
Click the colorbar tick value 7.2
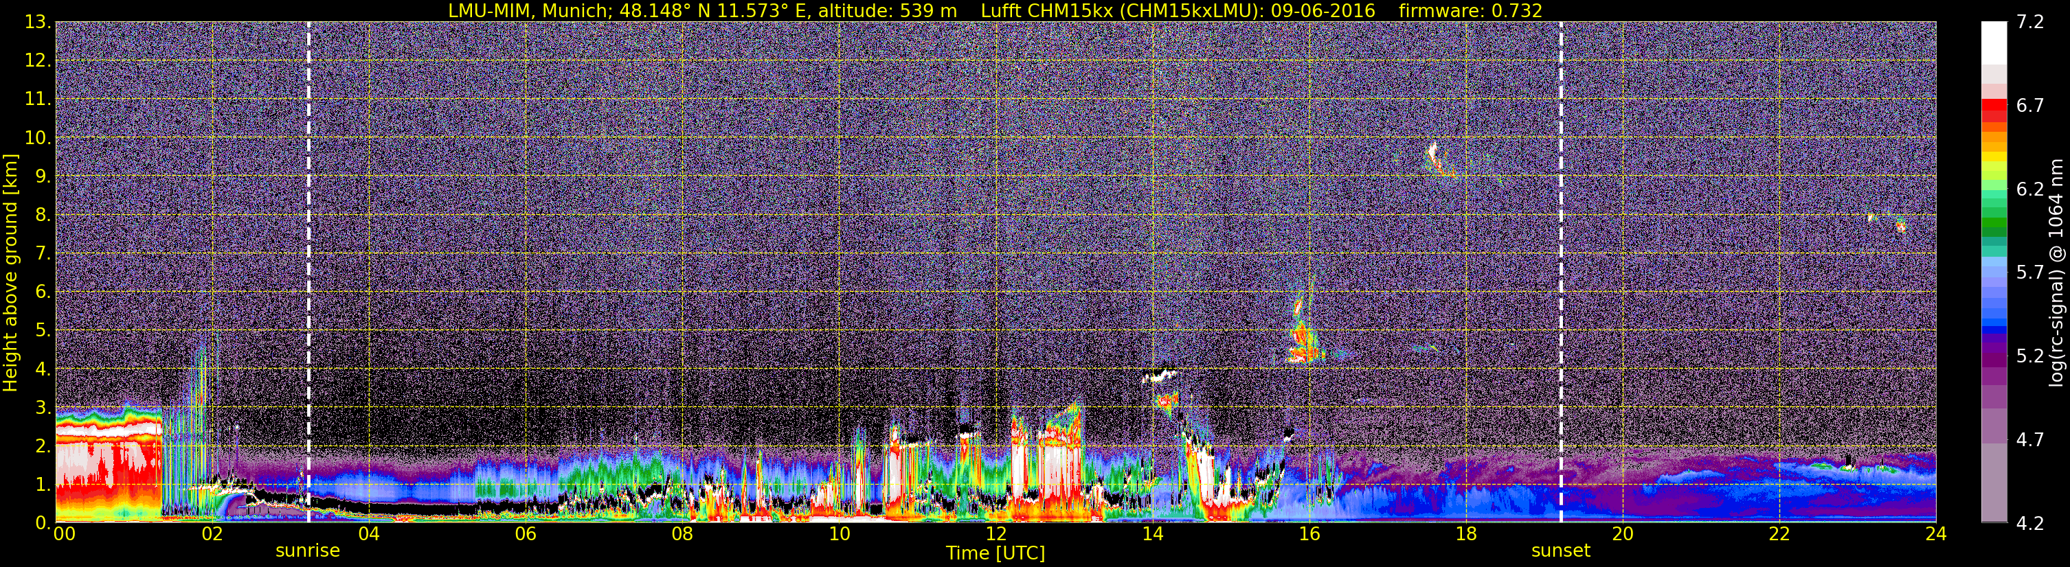coord(2031,22)
